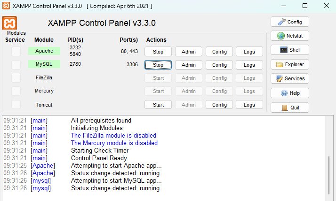Screen dimensions: 336x201
Task: Click the Mercury module label
Action: (44, 91)
